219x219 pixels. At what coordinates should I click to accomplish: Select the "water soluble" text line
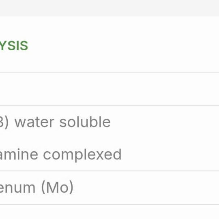[x=55, y=122]
